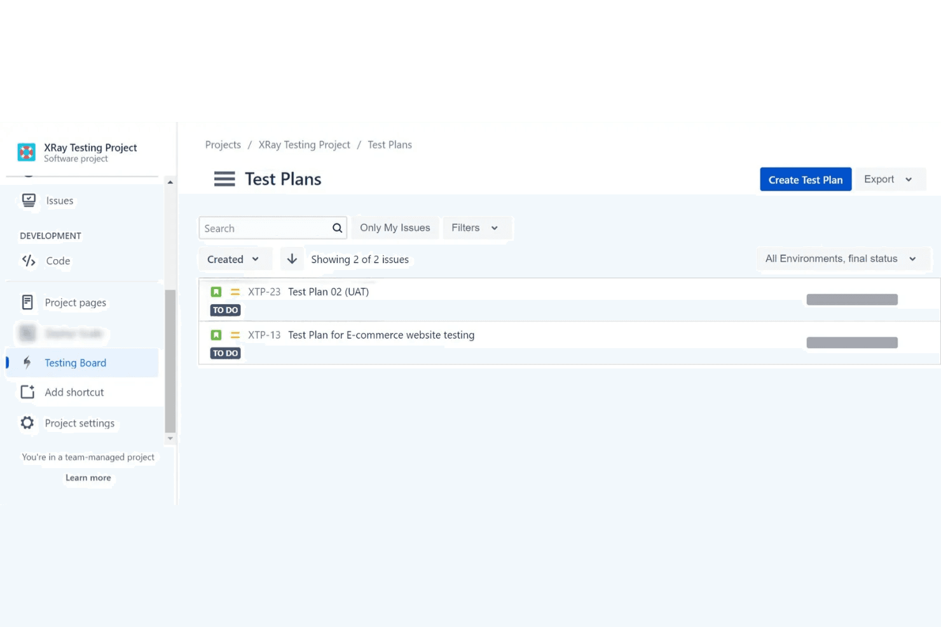Viewport: 941px width, 627px height.
Task: Click the sidebar scrollbar down arrow
Action: (x=170, y=438)
